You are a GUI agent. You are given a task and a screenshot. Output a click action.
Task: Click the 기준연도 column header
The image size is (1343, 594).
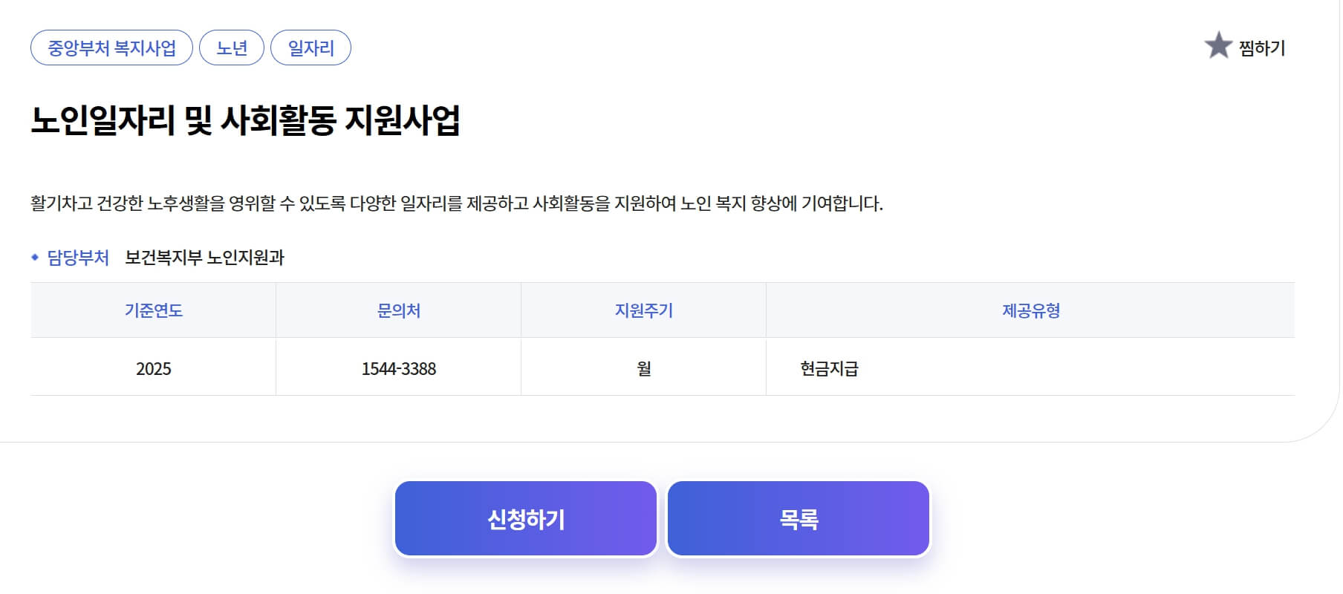[154, 310]
